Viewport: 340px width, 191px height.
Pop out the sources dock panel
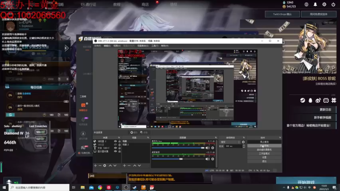click(x=119, y=138)
